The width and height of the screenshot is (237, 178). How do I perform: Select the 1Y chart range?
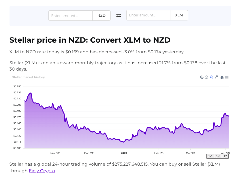tap(225, 156)
